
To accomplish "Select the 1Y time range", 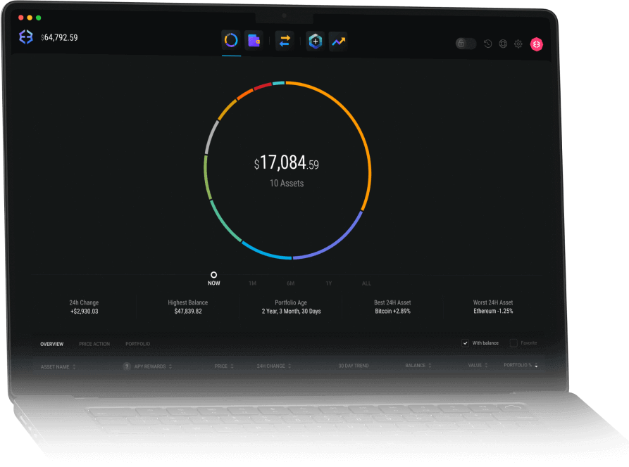I will coord(328,283).
